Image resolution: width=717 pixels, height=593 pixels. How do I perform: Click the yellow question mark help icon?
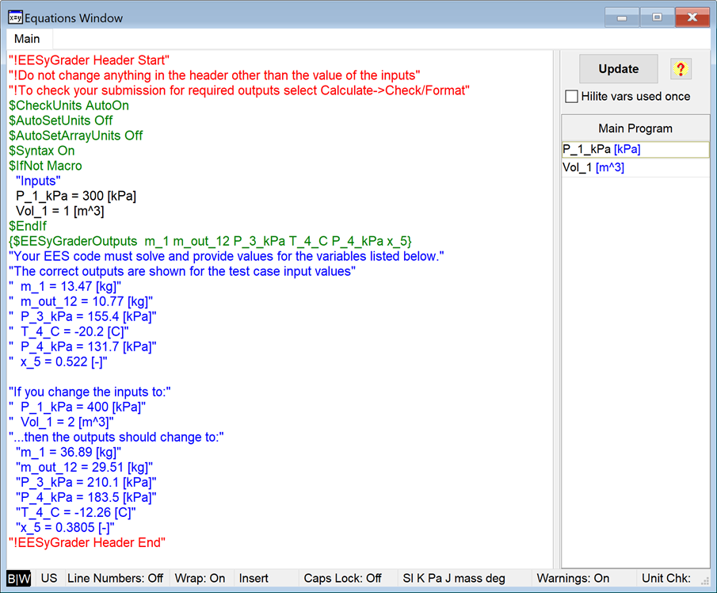click(x=680, y=69)
